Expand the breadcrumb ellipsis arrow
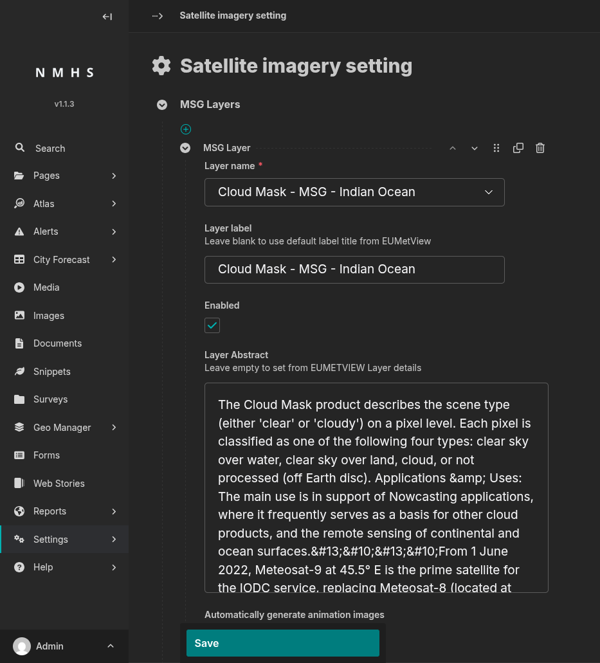 [x=158, y=16]
